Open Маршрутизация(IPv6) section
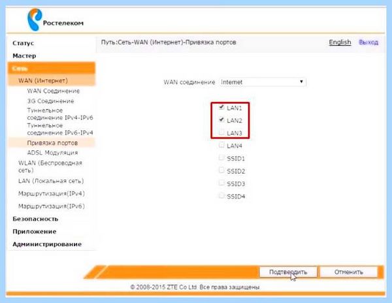Screen dimensions: 392x303 point(52,206)
